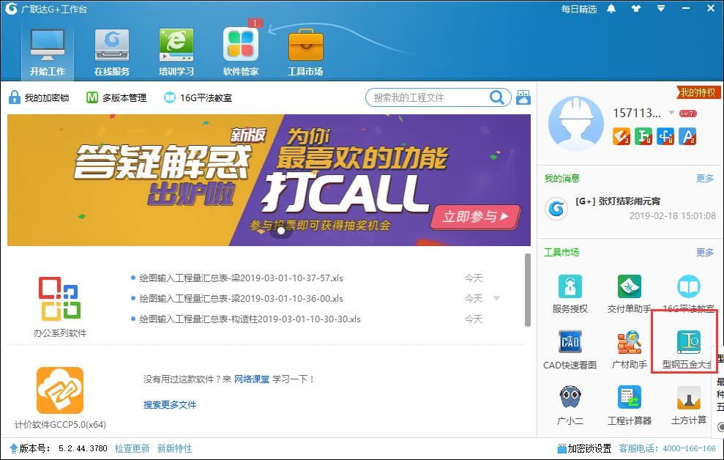Open the 交付单助手 tool

tap(629, 294)
